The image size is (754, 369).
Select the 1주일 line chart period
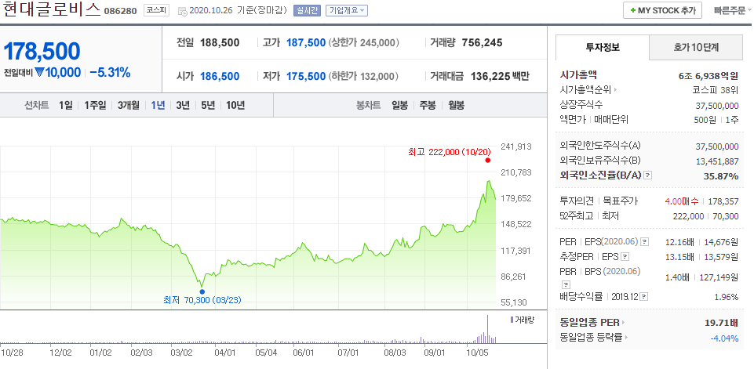tap(95, 105)
